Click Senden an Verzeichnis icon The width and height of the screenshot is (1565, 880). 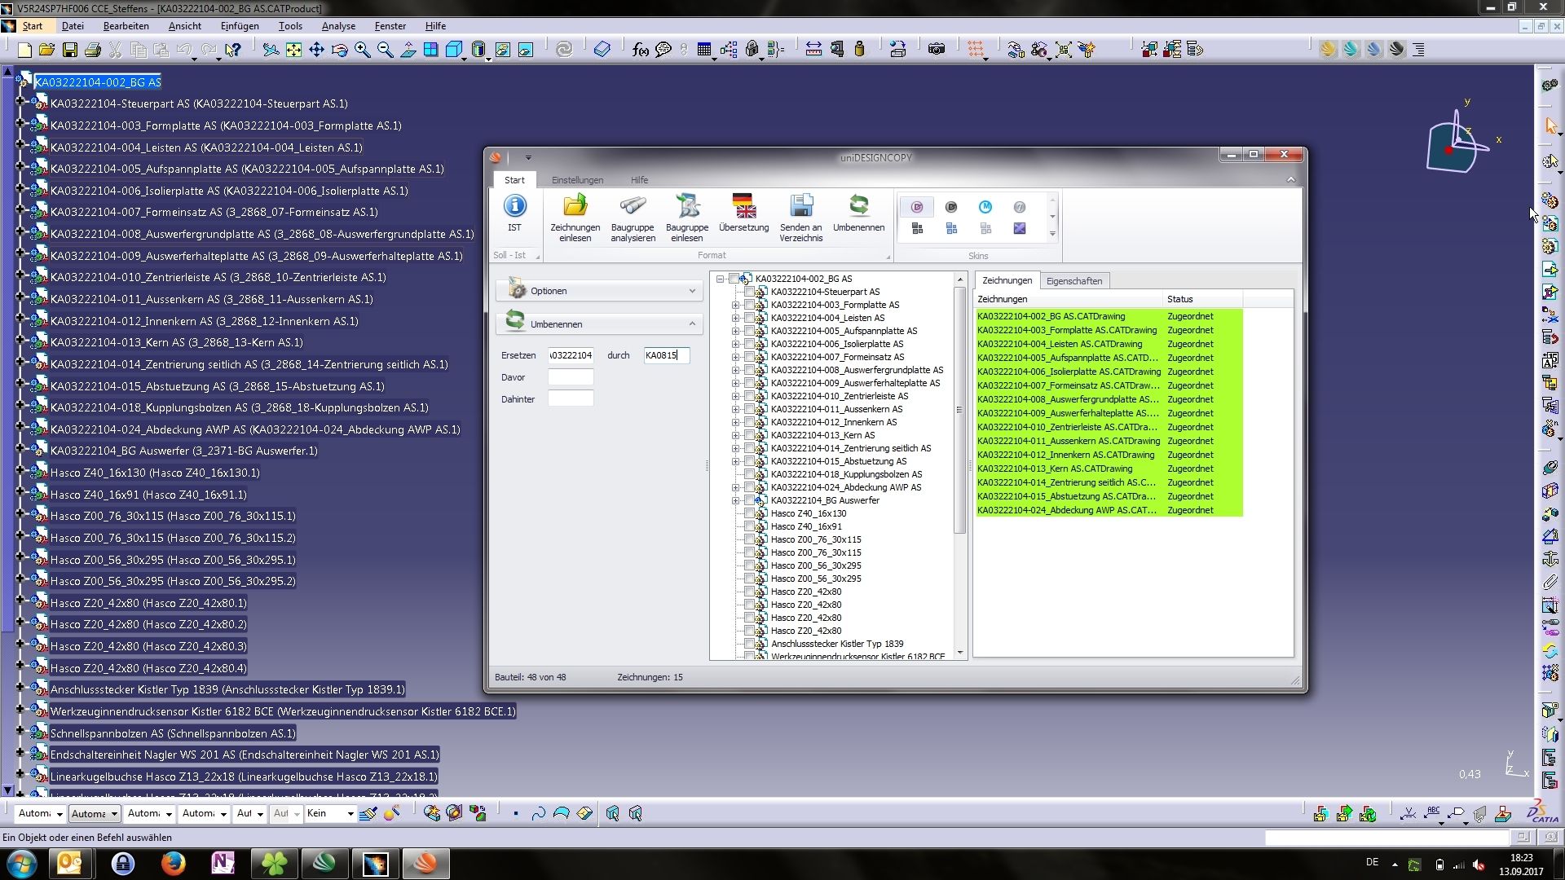[x=800, y=207]
